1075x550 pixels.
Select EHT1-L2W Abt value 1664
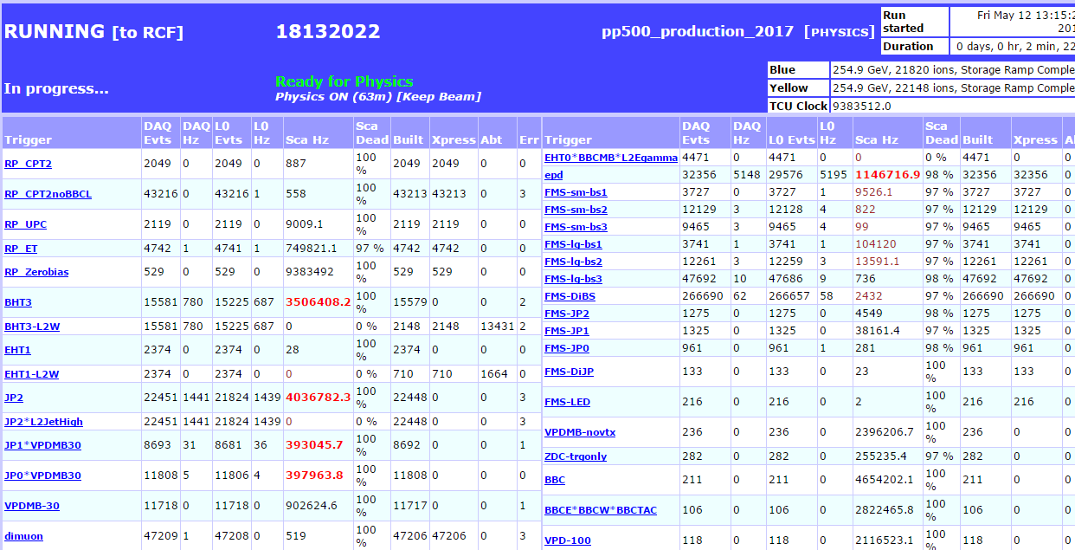click(x=495, y=374)
